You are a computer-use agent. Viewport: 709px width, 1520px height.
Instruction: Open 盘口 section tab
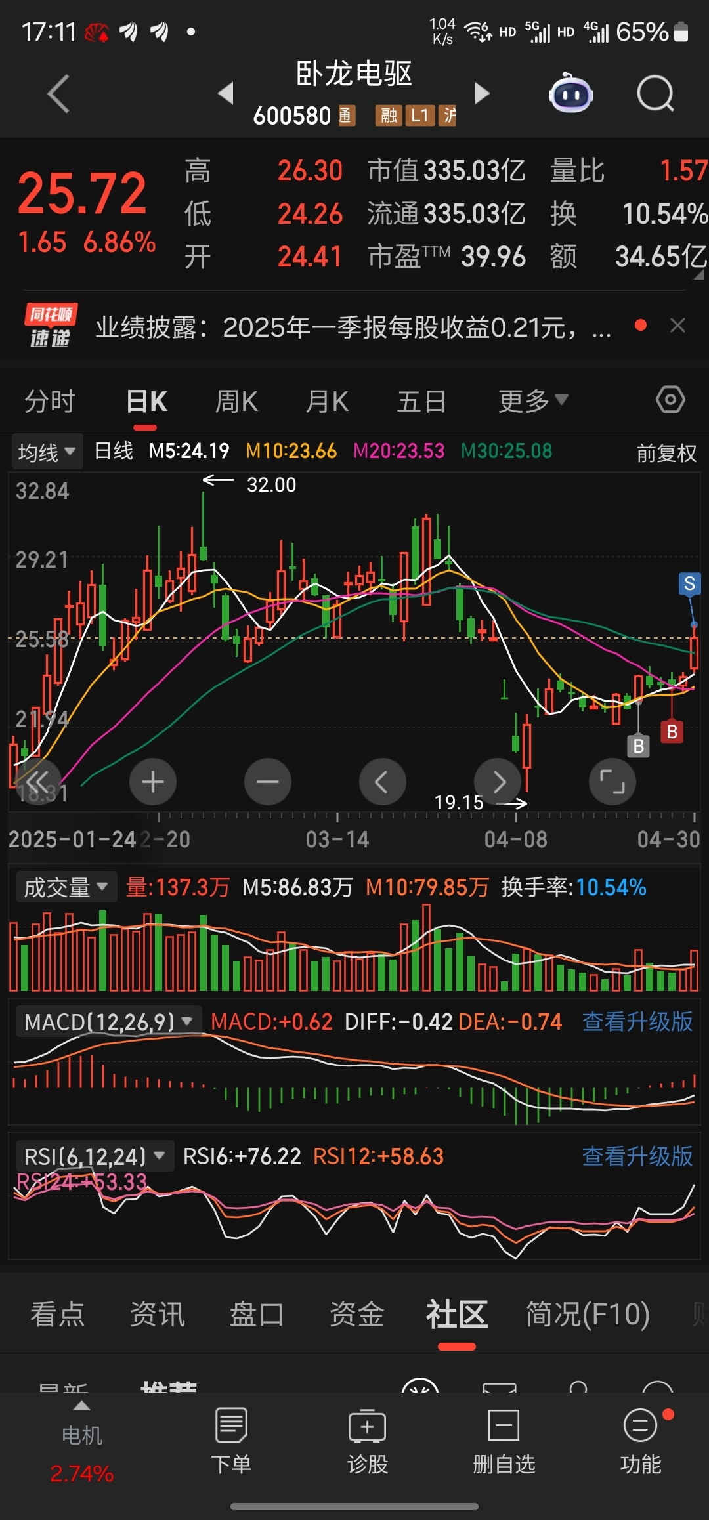click(257, 1315)
